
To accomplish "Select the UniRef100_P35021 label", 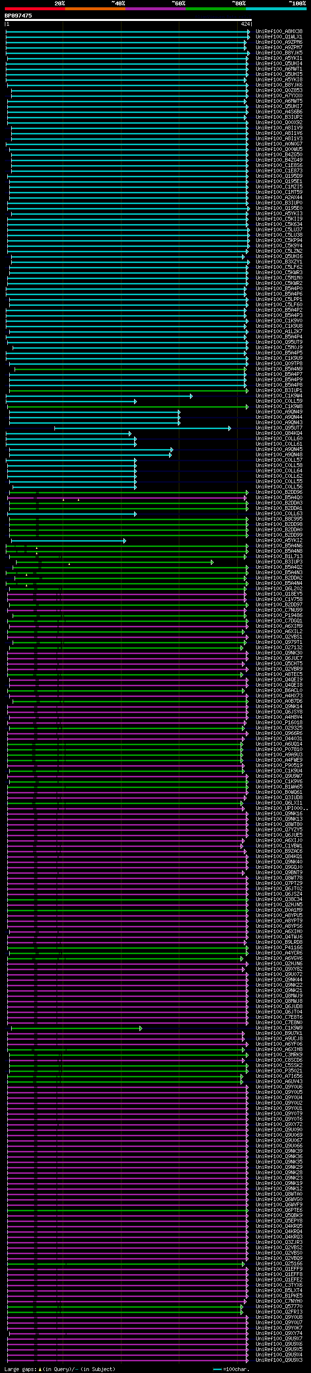I will [x=279, y=1071].
